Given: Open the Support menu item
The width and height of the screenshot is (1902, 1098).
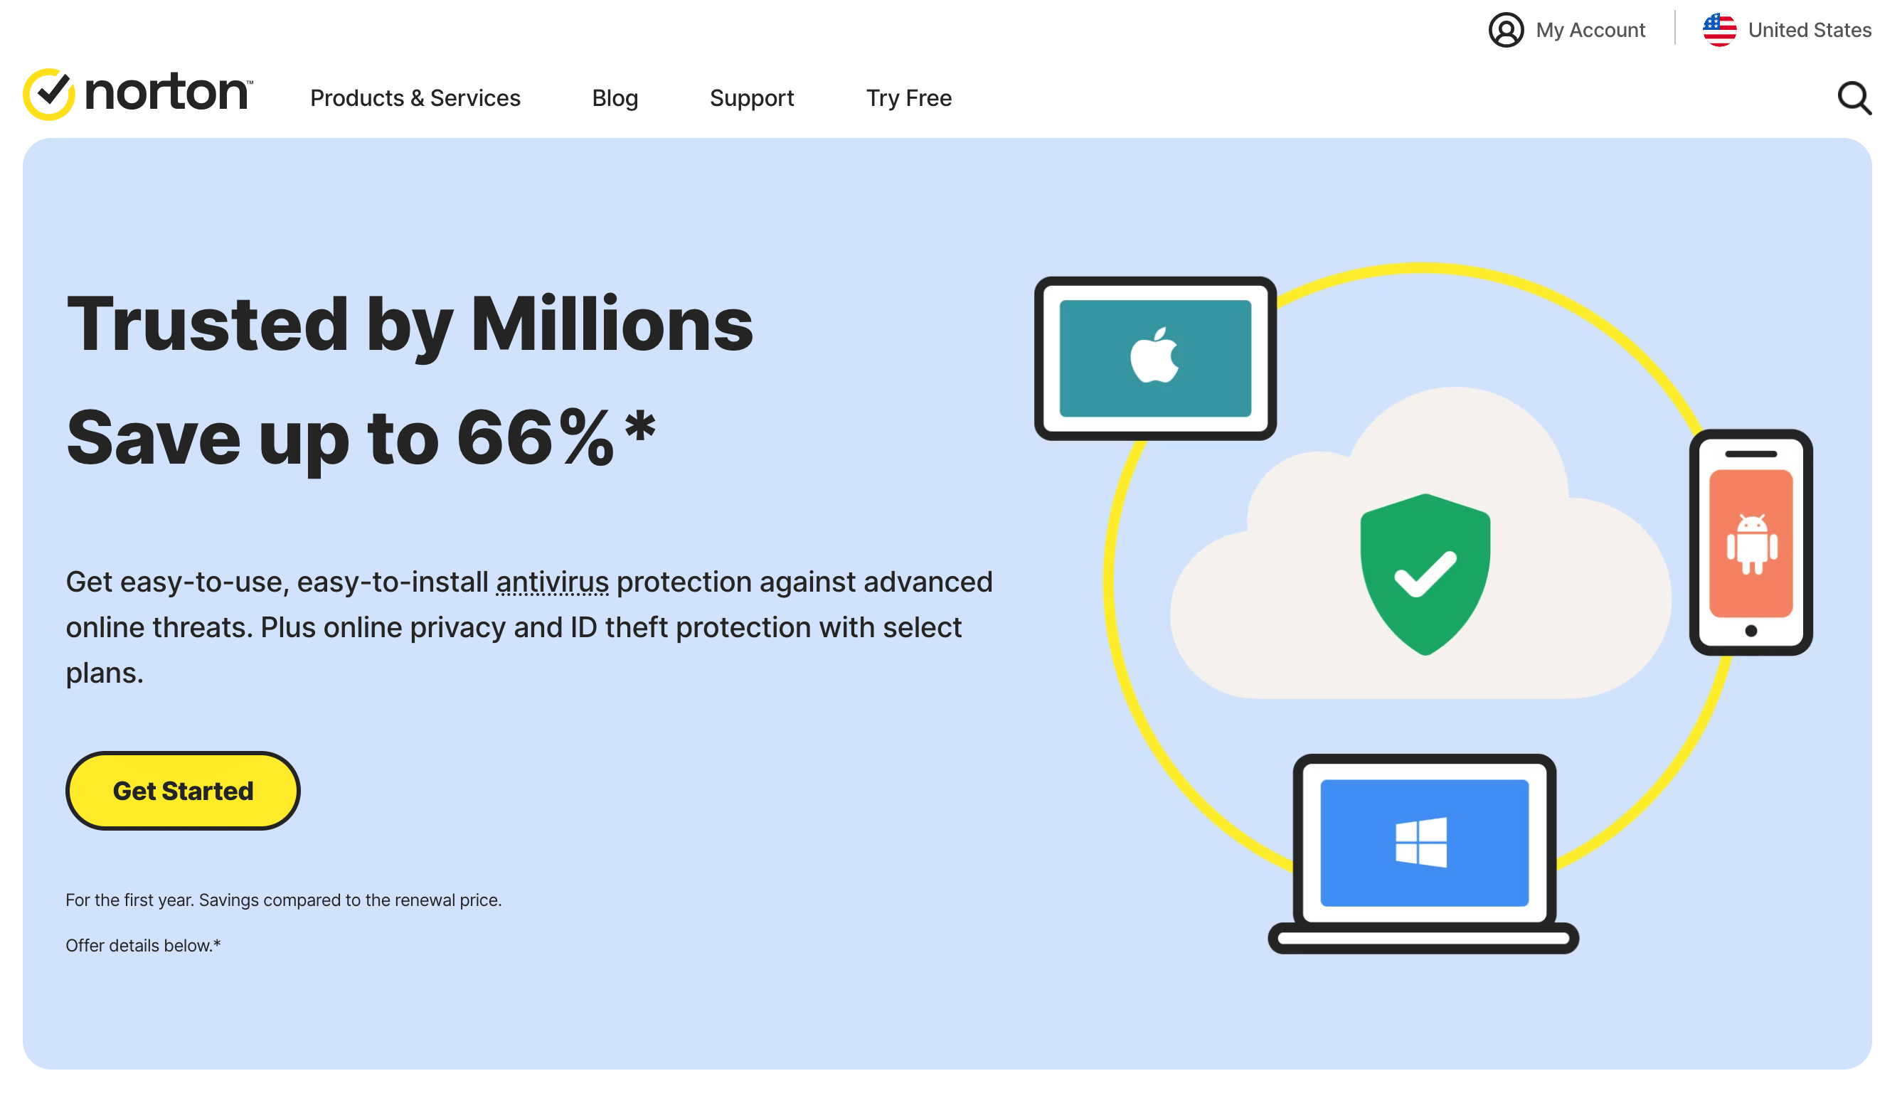Looking at the screenshot, I should point(752,98).
